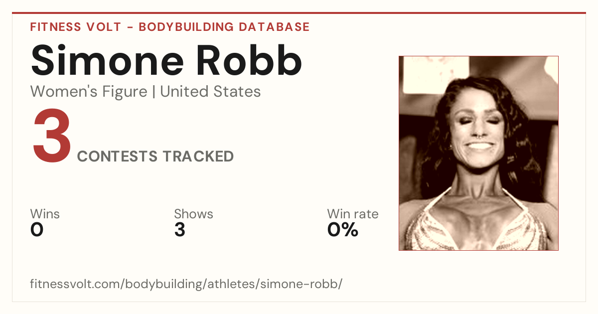
Task: Click the Wins value of 0
Action: [x=37, y=230]
